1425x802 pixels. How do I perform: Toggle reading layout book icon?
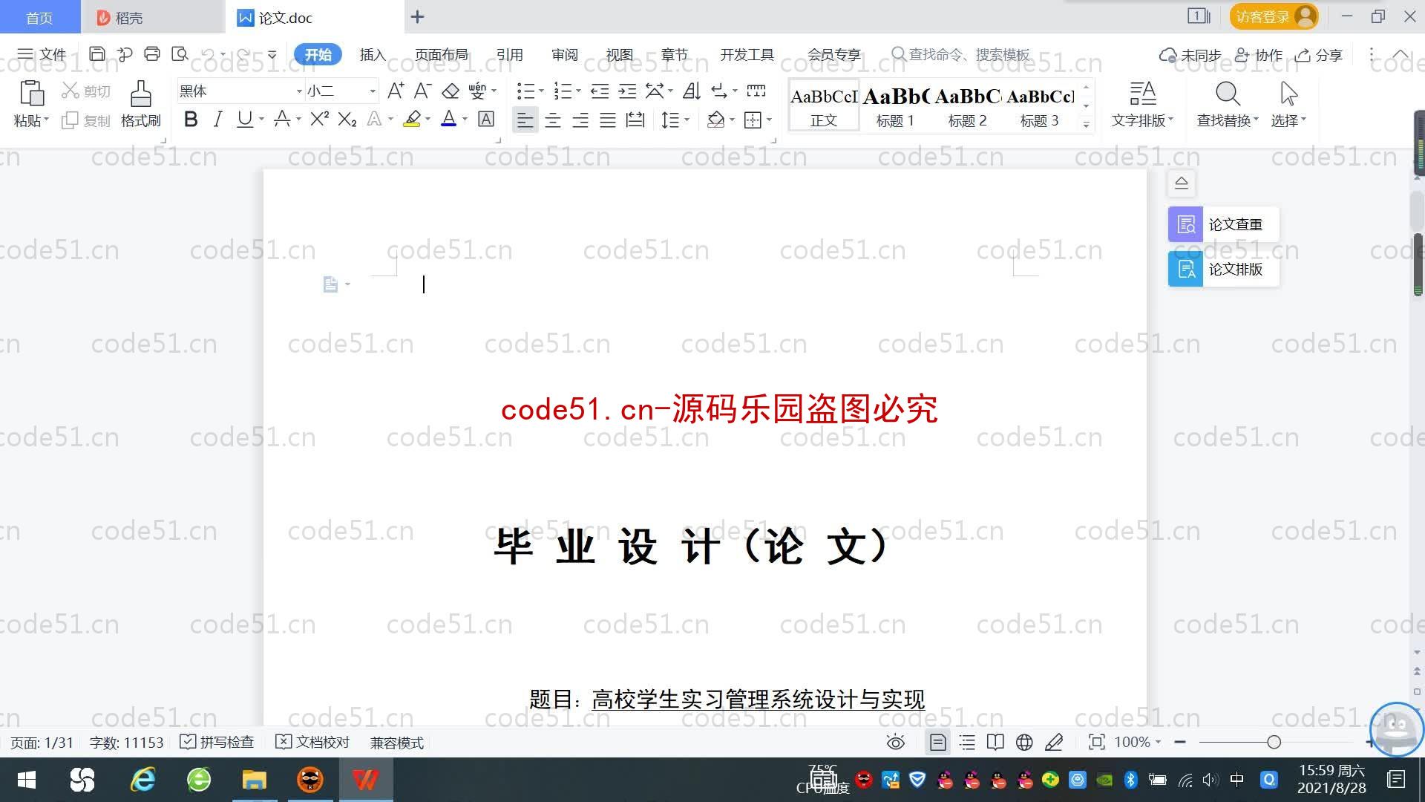(995, 742)
